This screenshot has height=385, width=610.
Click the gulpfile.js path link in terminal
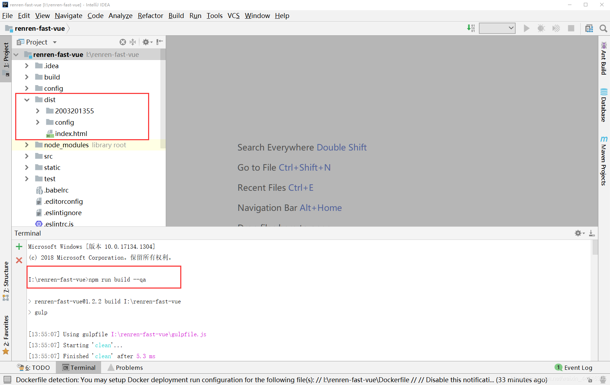(x=159, y=334)
